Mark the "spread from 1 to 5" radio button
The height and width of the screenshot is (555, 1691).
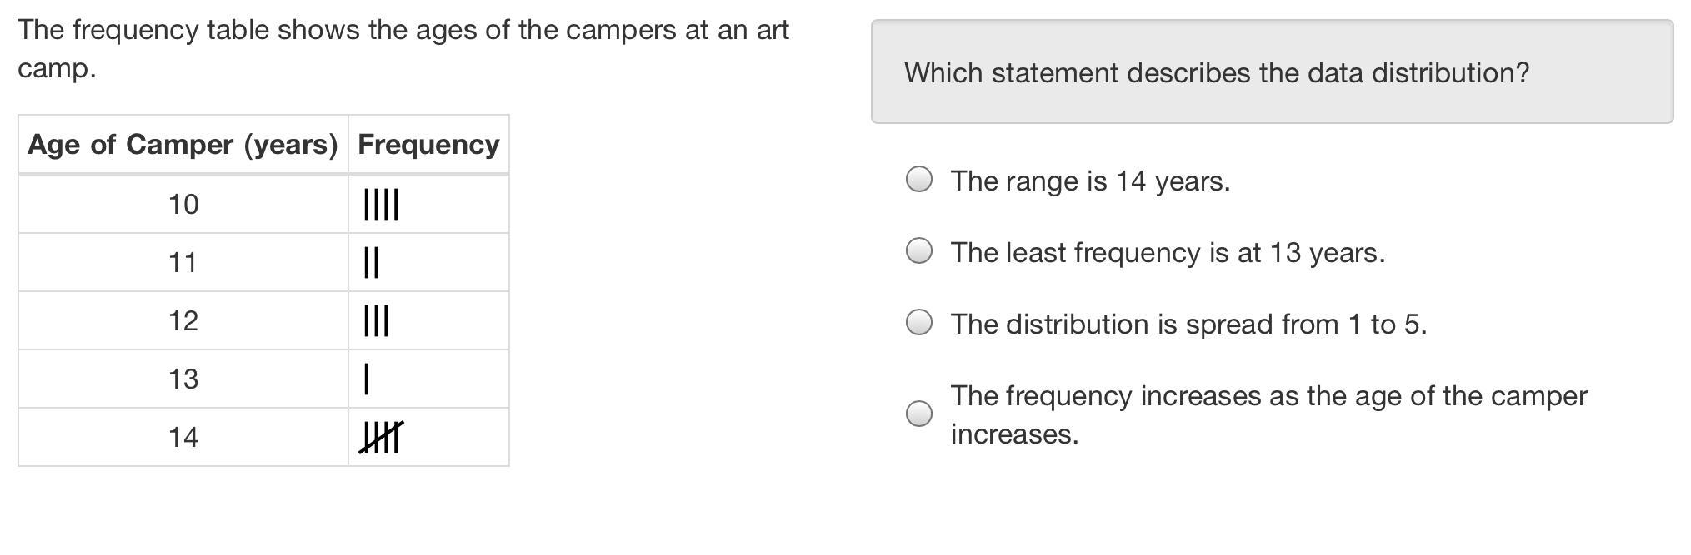[x=918, y=323]
